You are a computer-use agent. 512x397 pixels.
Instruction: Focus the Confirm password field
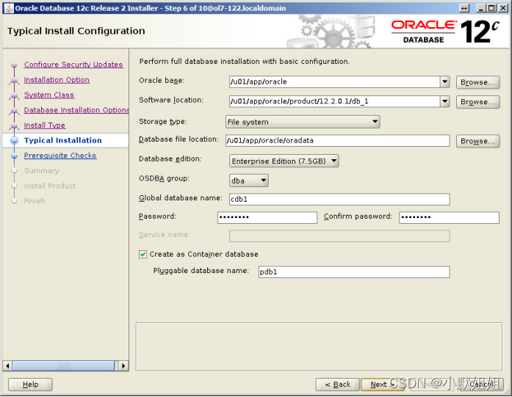(x=449, y=218)
